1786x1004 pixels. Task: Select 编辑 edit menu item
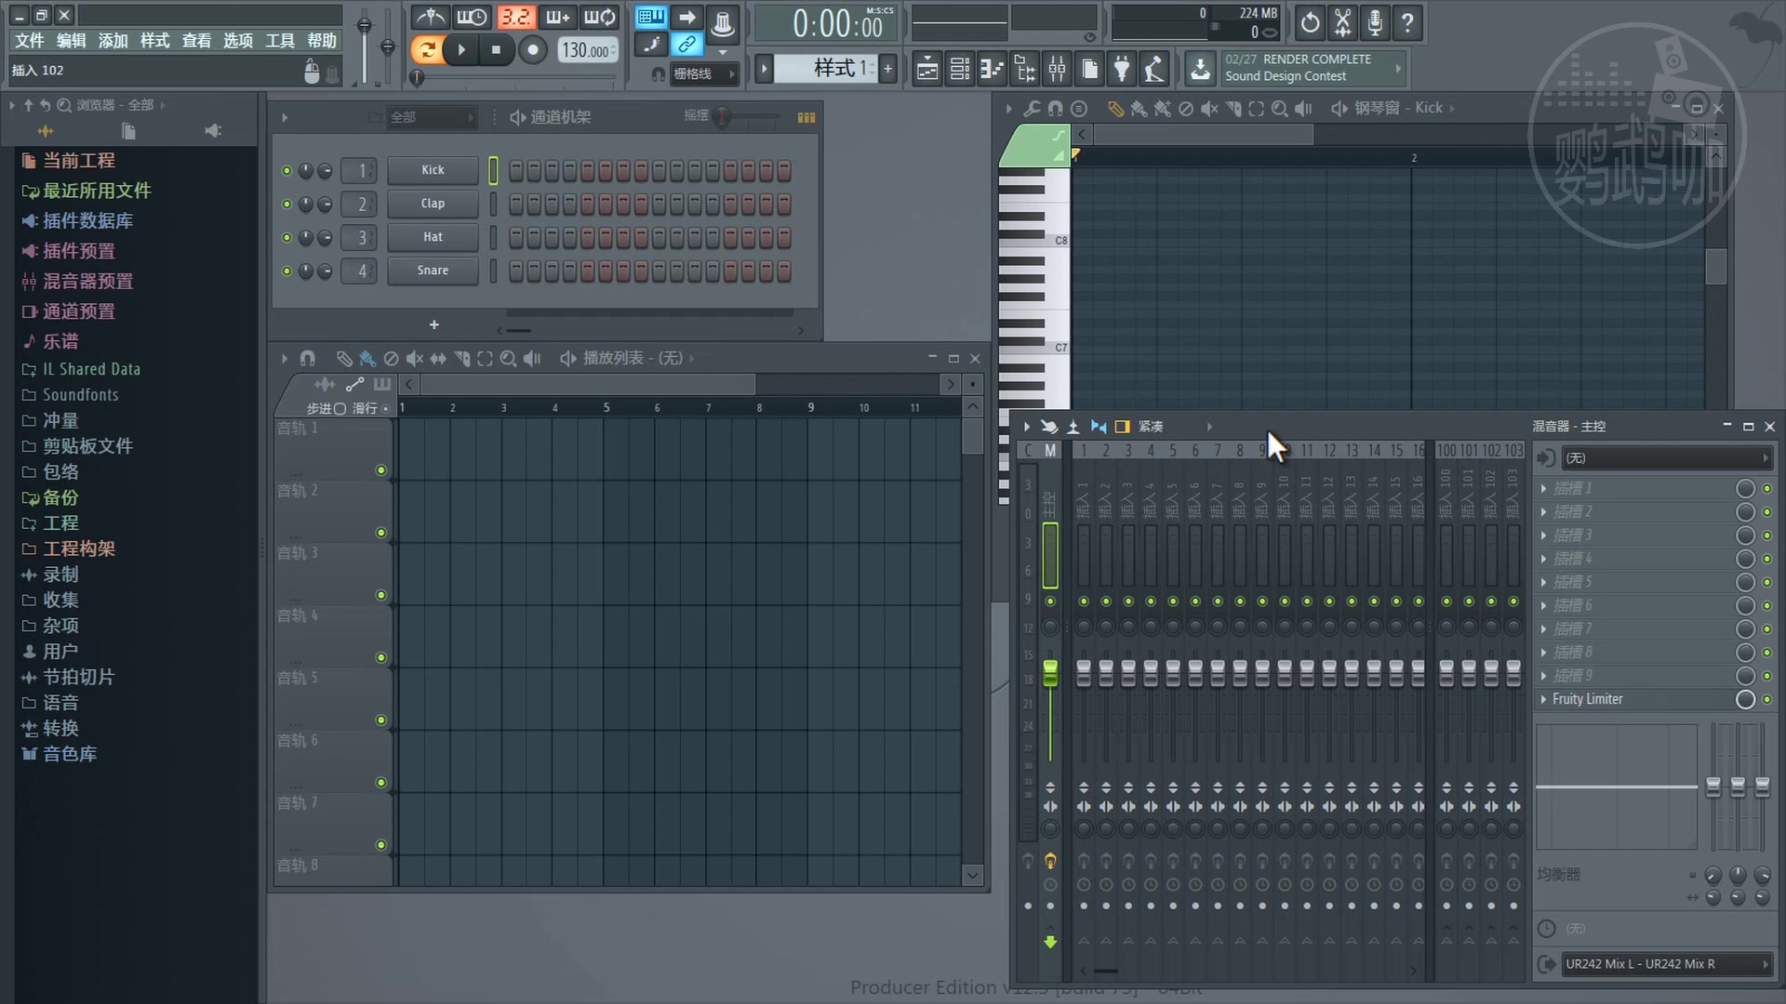coord(68,41)
